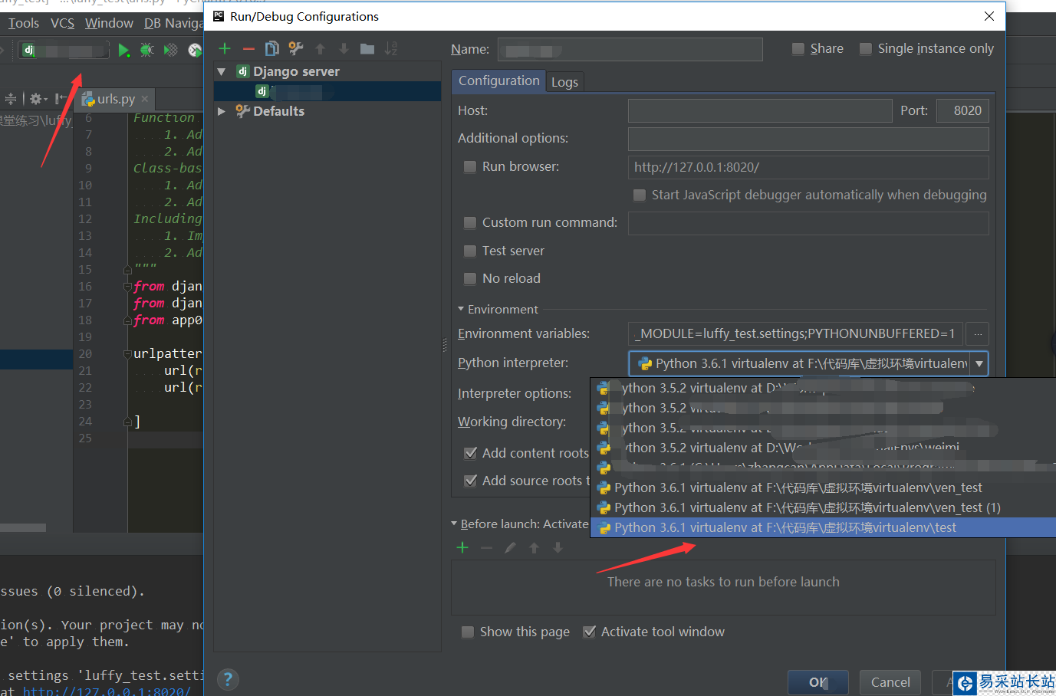Check Show this page
The height and width of the screenshot is (696, 1056).
point(468,632)
